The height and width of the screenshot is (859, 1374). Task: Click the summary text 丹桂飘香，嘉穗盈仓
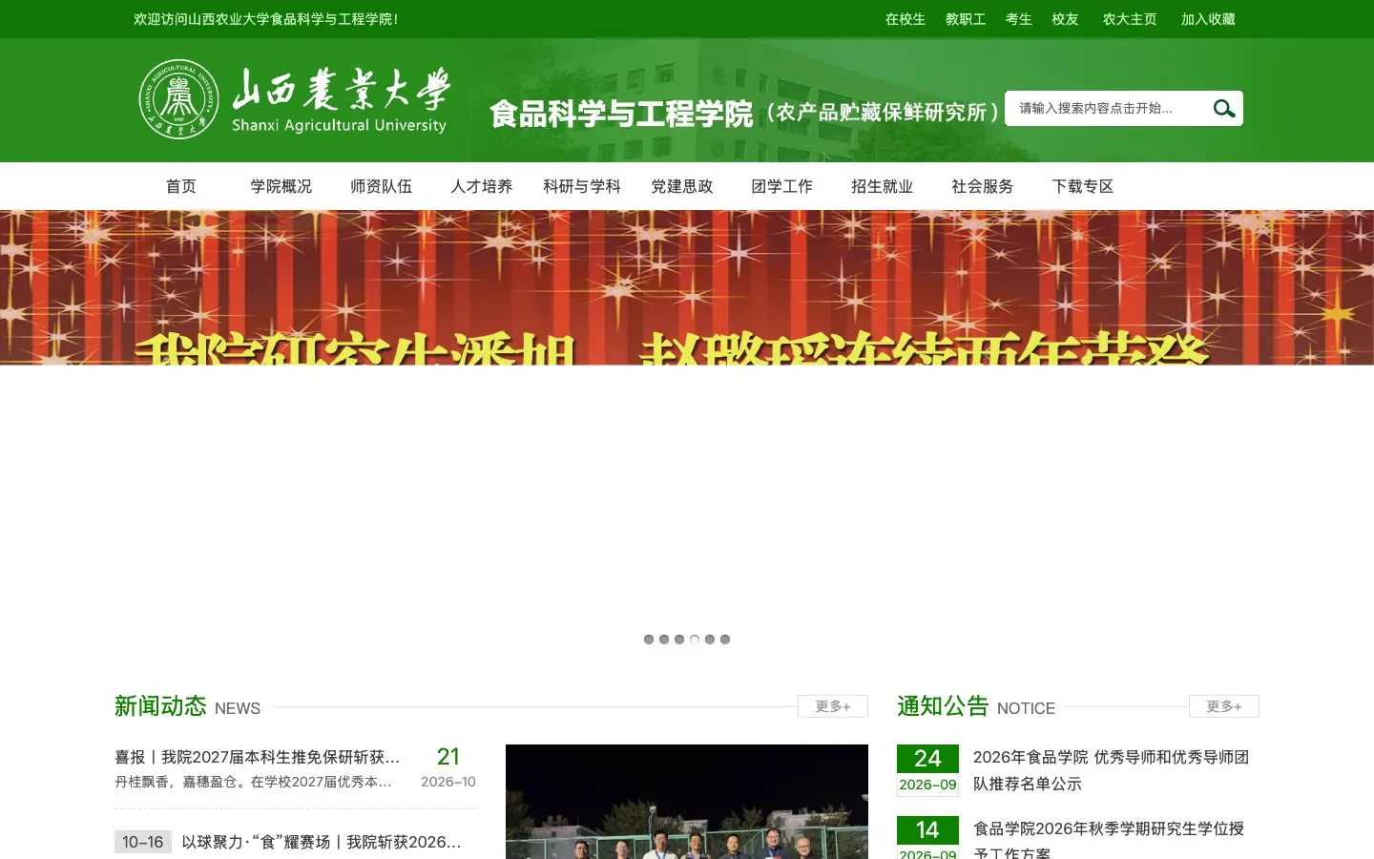pyautogui.click(x=253, y=782)
